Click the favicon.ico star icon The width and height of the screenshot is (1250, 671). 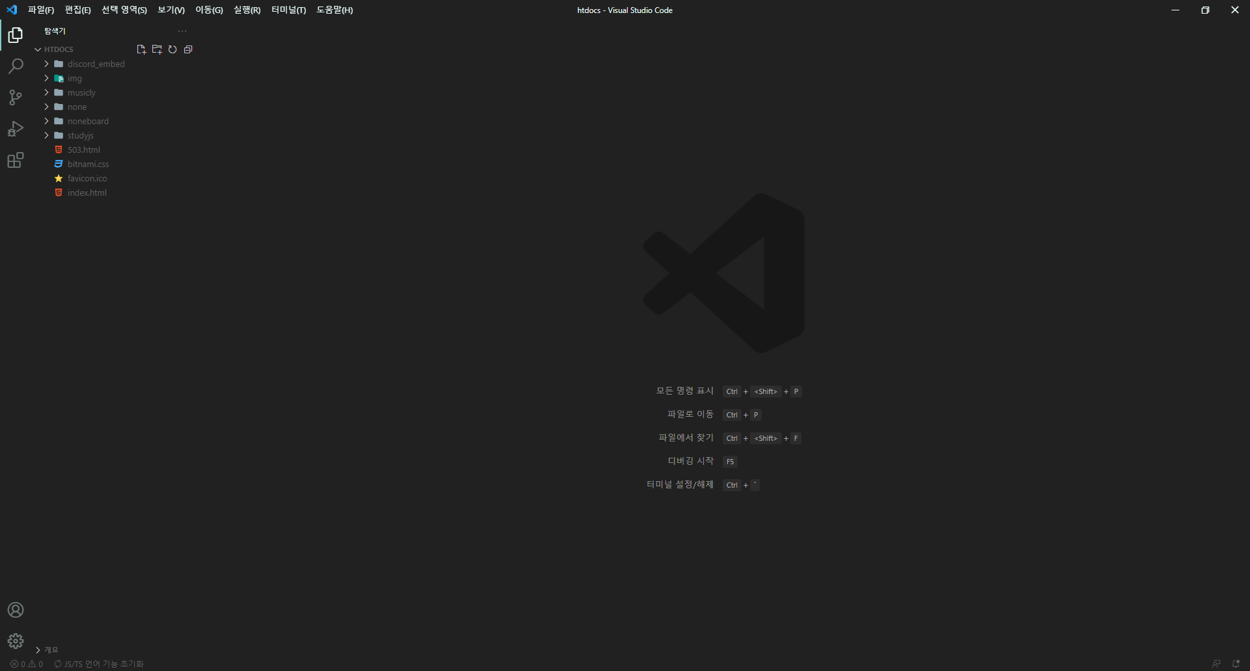pos(59,178)
